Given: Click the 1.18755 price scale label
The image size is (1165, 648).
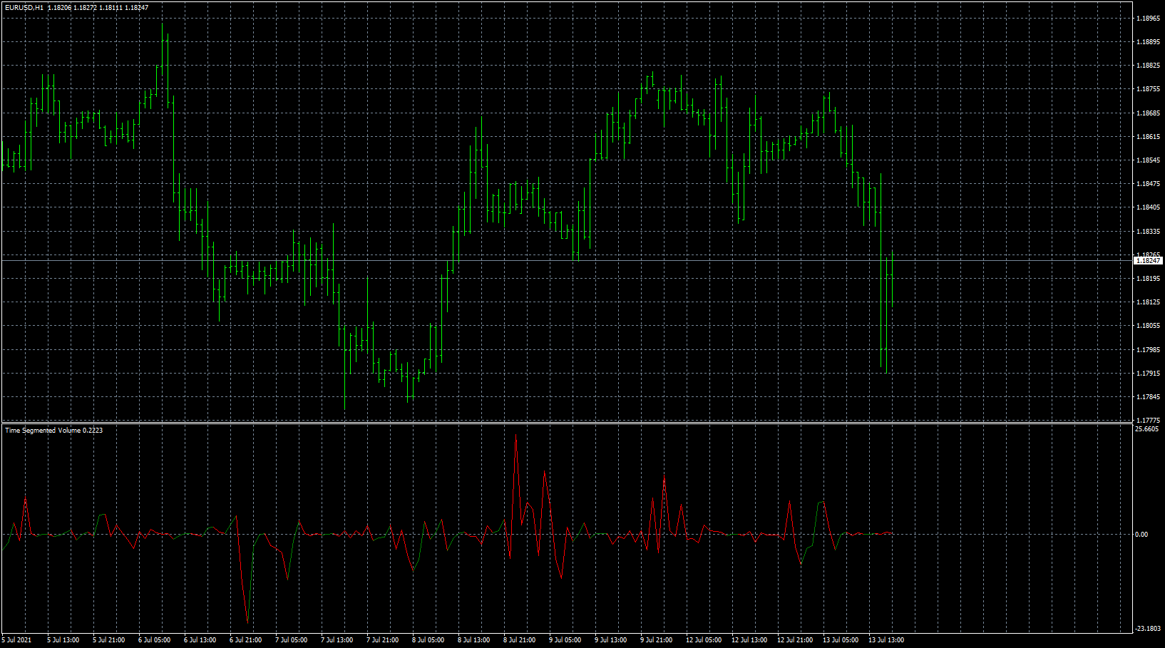Looking at the screenshot, I should (1148, 89).
